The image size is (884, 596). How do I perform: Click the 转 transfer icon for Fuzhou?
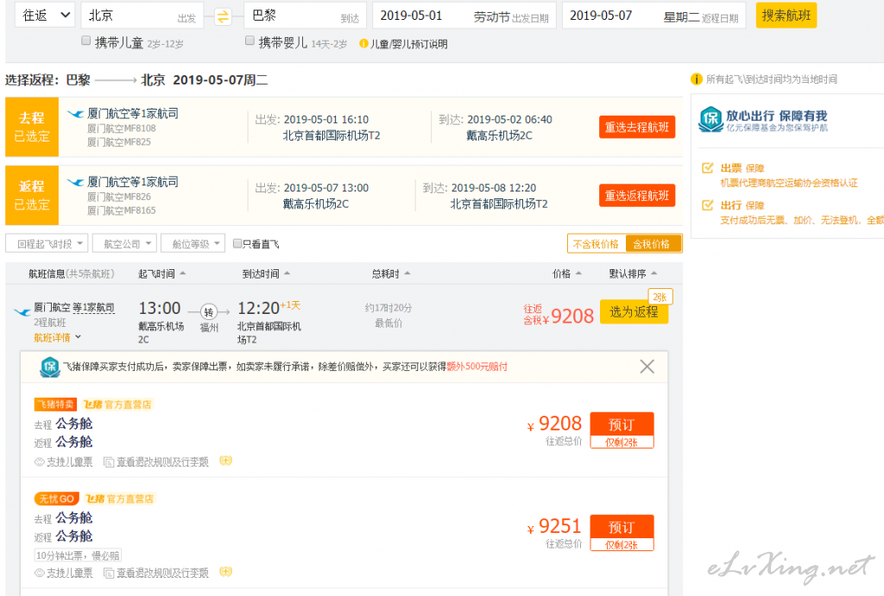[x=209, y=312]
